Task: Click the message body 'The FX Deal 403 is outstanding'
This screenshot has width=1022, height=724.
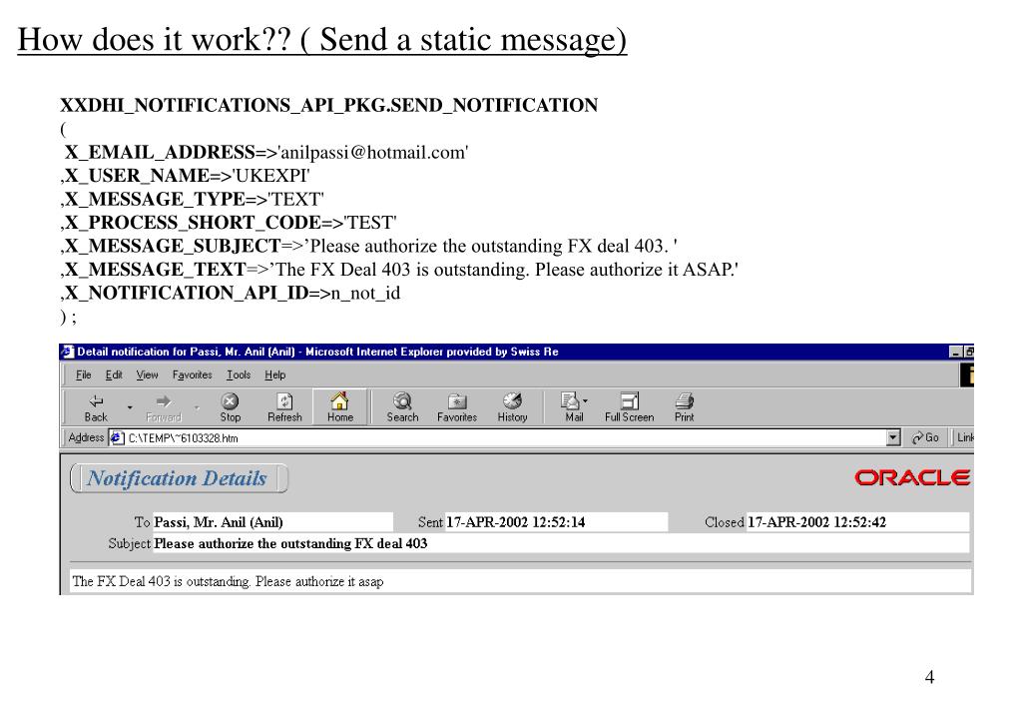Action: [x=229, y=581]
